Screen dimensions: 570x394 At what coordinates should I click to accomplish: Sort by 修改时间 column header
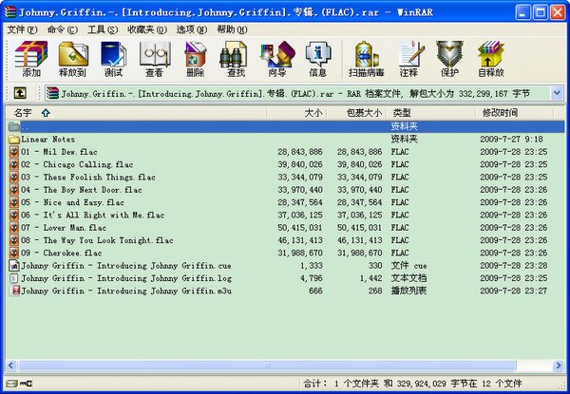(x=514, y=113)
